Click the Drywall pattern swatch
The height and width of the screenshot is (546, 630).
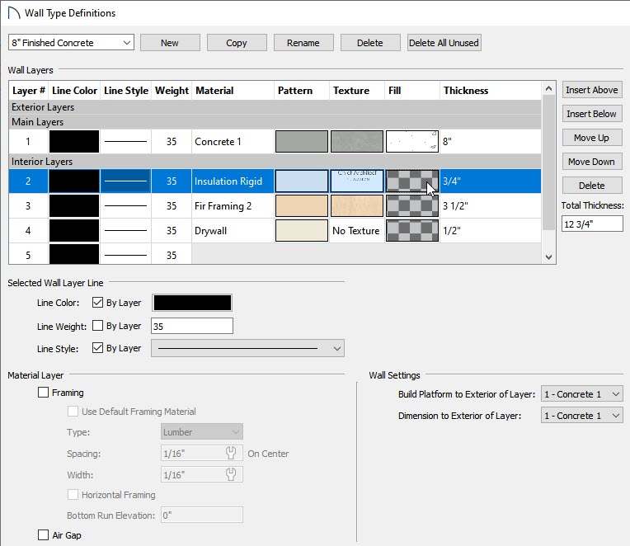pos(302,231)
